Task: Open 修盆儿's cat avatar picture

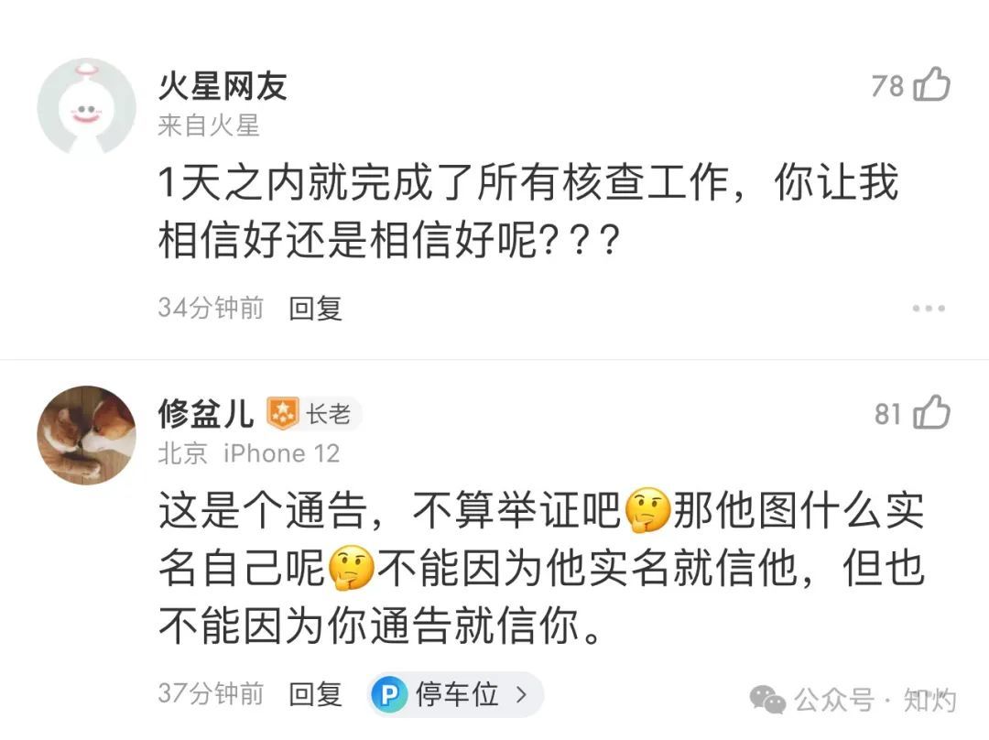Action: click(86, 434)
